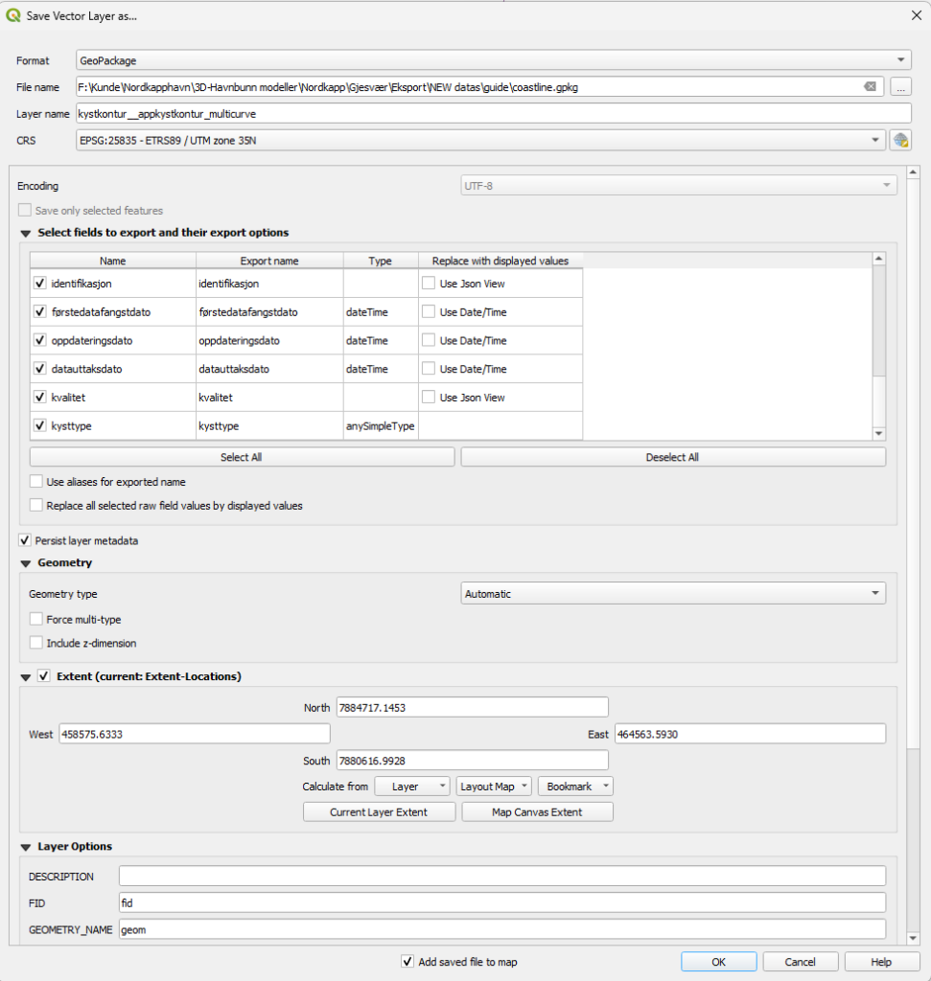This screenshot has height=981, width=931.
Task: Click the Map Canvas Extent button
Action: (x=537, y=812)
